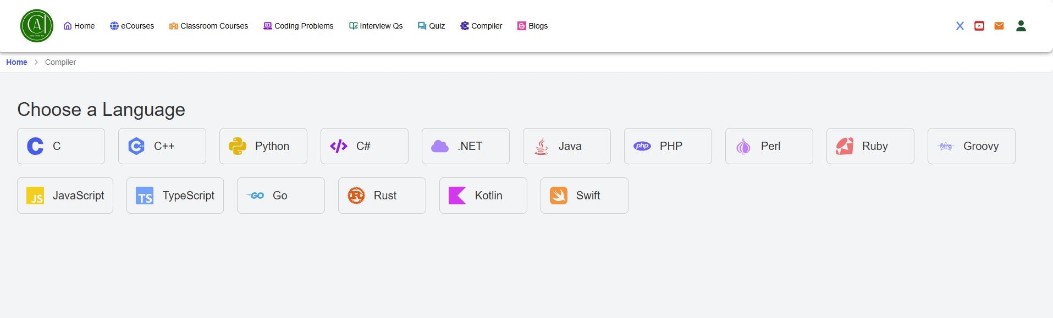
Task: Select the TypeScript language button
Action: (175, 196)
